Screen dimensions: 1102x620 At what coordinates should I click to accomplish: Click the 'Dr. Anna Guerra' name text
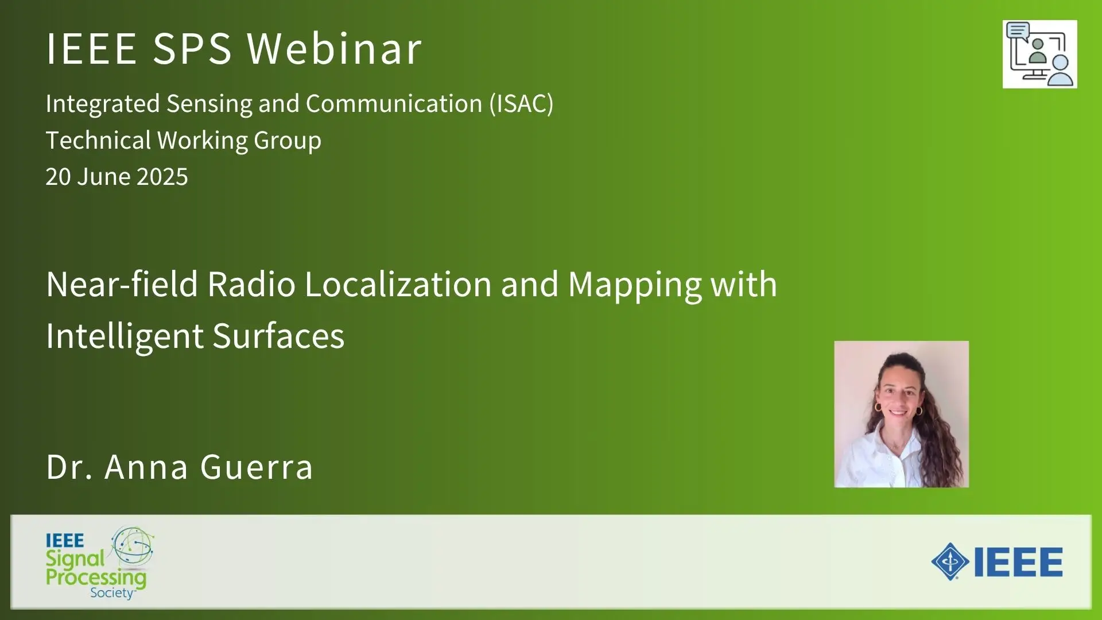coord(180,466)
